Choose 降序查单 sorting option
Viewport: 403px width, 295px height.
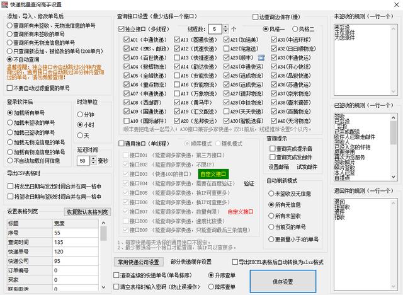[211, 287]
